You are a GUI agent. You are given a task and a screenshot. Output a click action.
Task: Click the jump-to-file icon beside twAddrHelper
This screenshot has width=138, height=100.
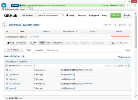(23, 57)
